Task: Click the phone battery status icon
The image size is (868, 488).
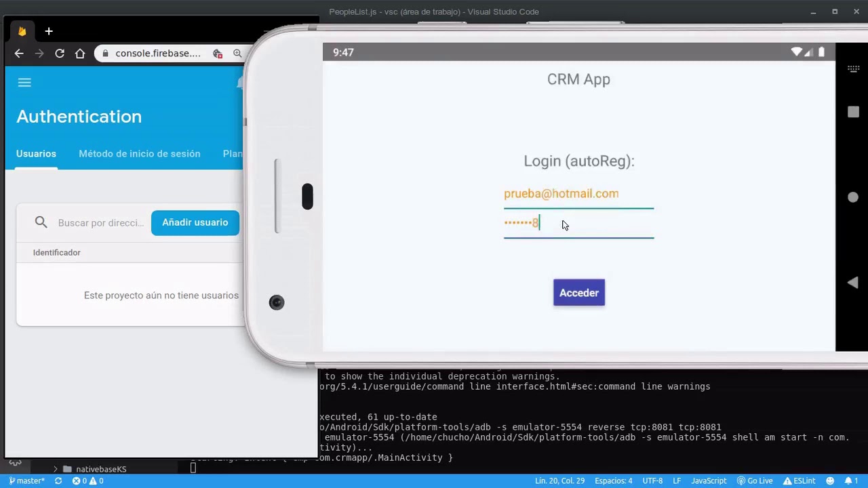Action: (821, 52)
